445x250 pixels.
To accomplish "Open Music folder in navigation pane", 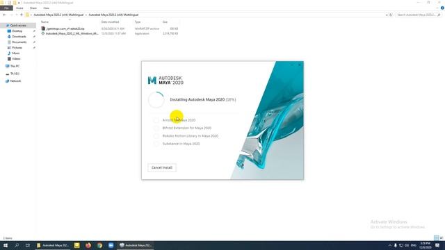I will tap(15, 53).
